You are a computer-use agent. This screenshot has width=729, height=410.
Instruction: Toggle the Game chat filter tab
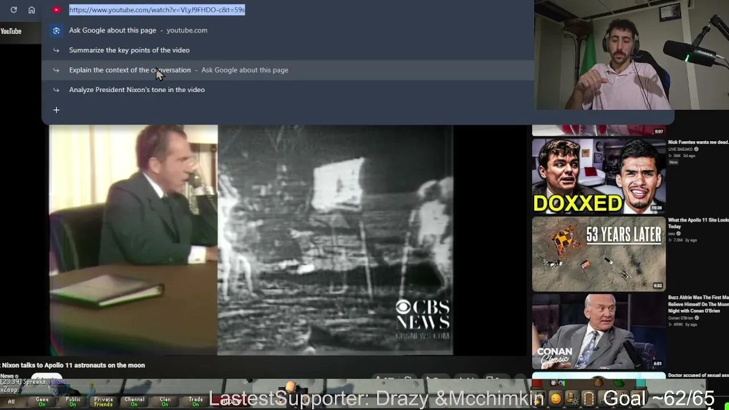[x=42, y=401]
